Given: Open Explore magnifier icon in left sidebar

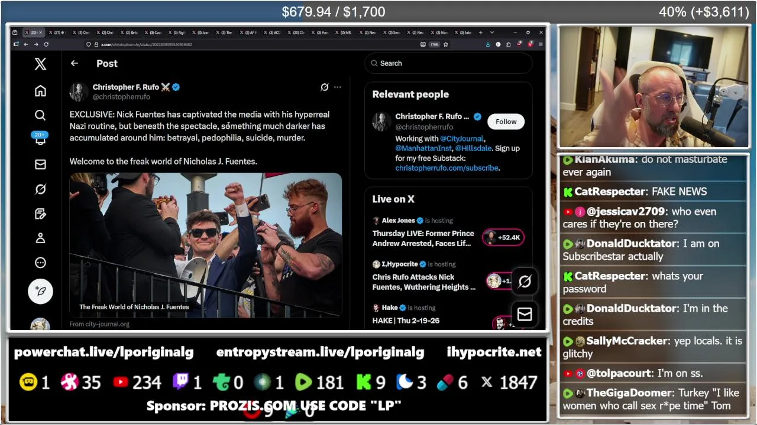Looking at the screenshot, I should point(40,115).
